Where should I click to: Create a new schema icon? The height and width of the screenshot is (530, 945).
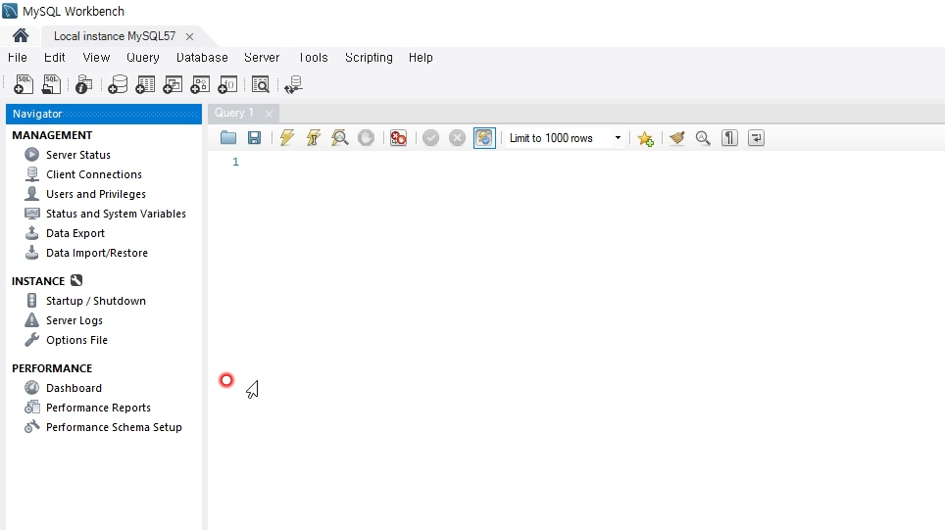coord(118,84)
